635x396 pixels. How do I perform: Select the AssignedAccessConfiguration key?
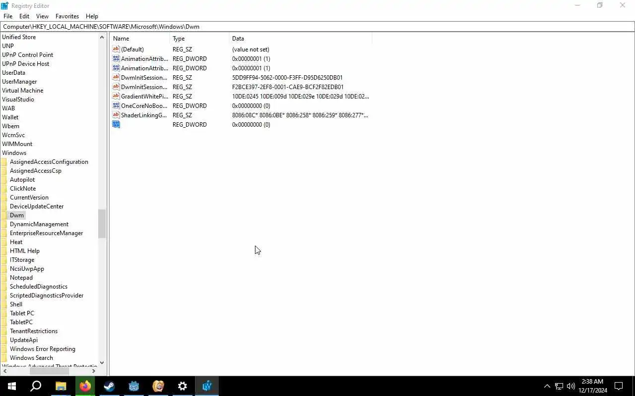(x=49, y=161)
